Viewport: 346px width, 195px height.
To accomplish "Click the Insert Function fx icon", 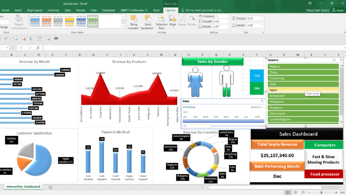I will (x=38, y=48).
